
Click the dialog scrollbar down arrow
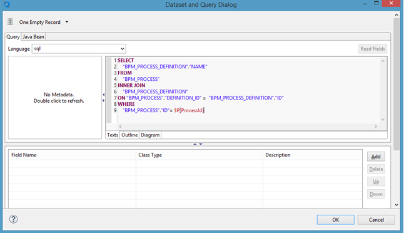(396, 205)
